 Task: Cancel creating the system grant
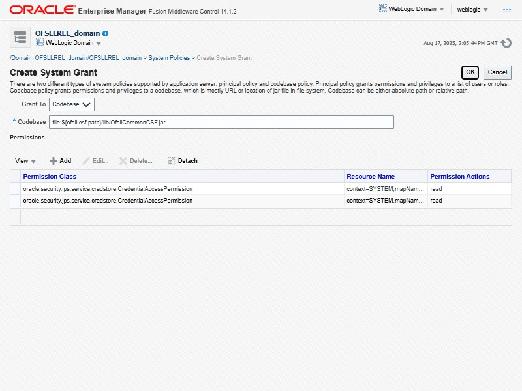tap(497, 72)
